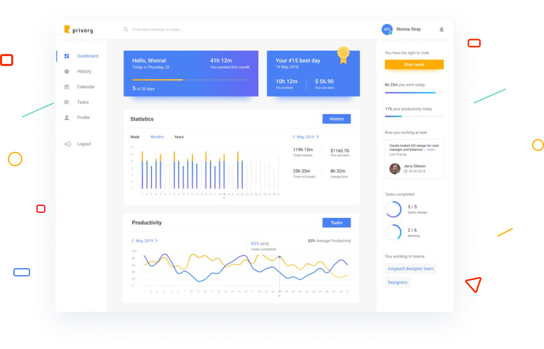The width and height of the screenshot is (544, 349).
Task: Open History in the sidebar
Action: coord(84,71)
